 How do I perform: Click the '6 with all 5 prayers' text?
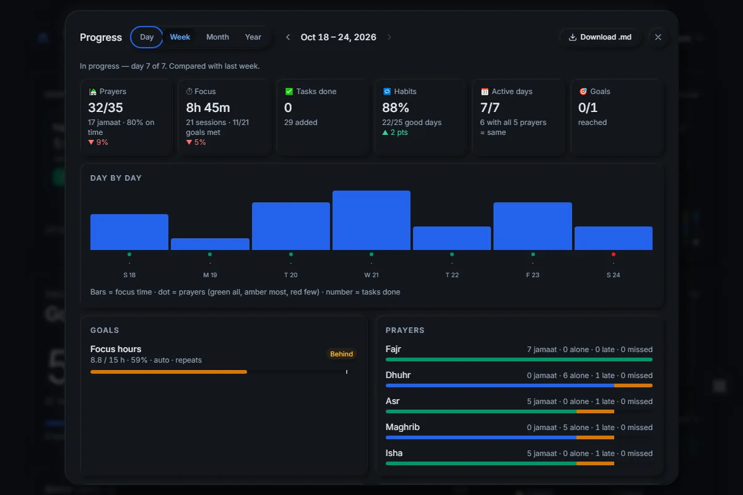pyautogui.click(x=513, y=123)
